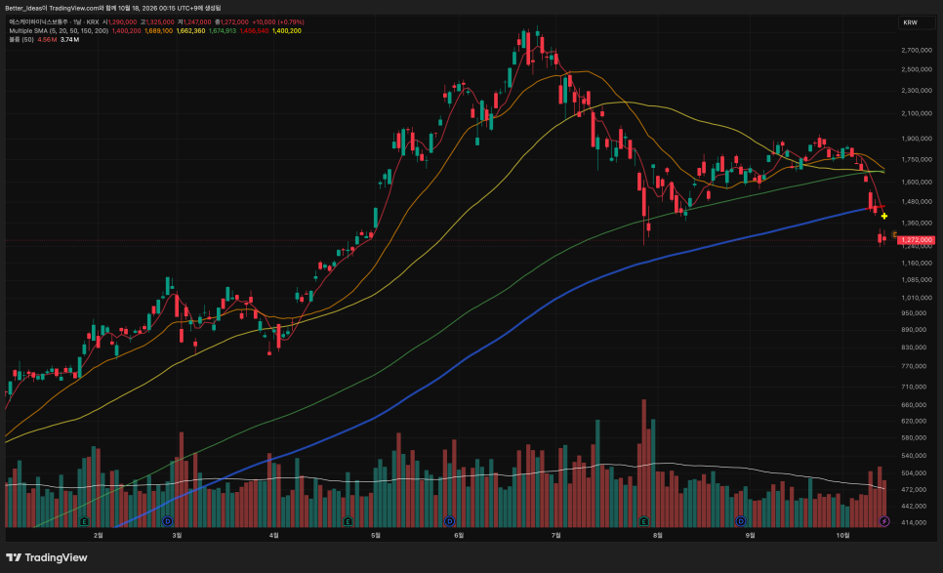Click the orange SMA value 1,689,100

pos(159,30)
